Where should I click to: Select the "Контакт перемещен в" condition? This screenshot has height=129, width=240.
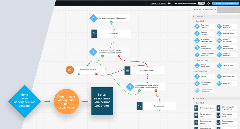tap(227, 48)
